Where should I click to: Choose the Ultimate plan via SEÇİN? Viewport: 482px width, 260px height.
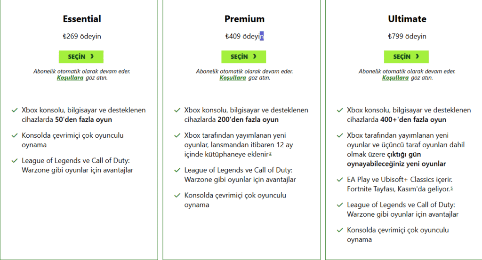point(406,56)
